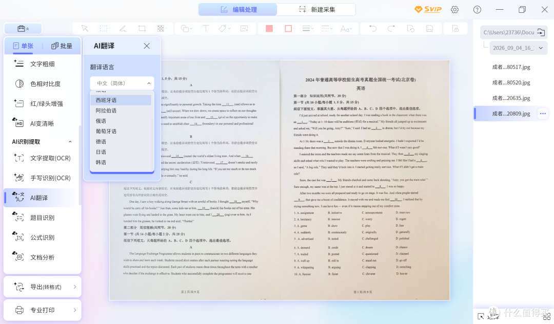Choose 葡萄牙语 from the language list

121,131
